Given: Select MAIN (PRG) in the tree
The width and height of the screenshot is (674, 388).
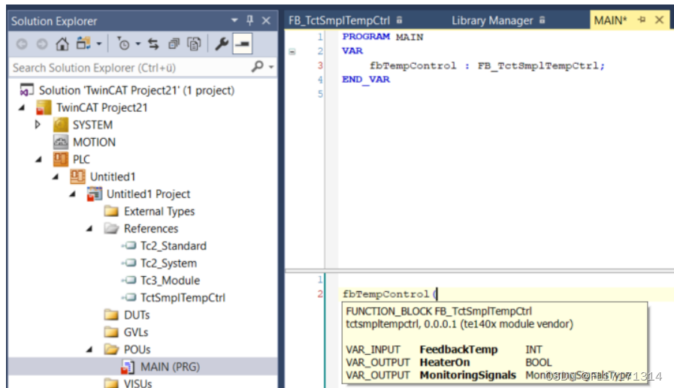Looking at the screenshot, I should 171,367.
